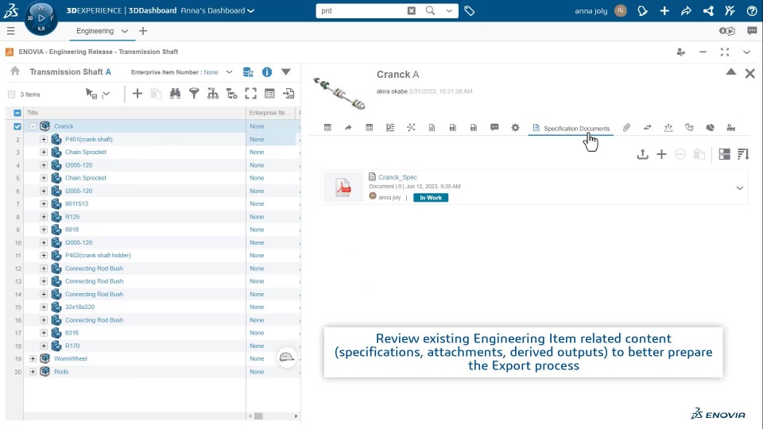Open the last factory tab icon
Image resolution: width=763 pixels, height=429 pixels.
(730, 127)
